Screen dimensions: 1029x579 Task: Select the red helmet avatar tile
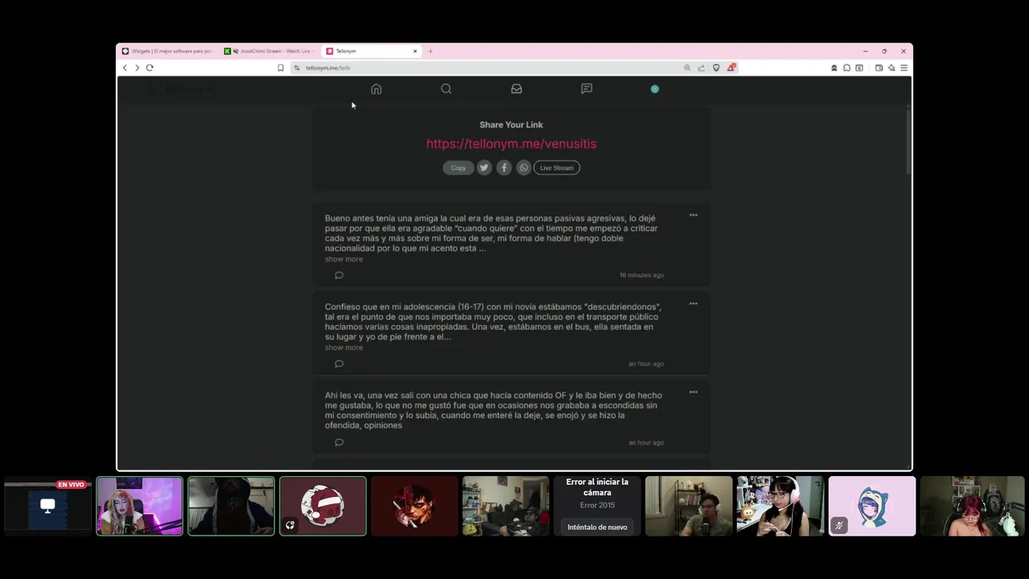[x=322, y=506]
